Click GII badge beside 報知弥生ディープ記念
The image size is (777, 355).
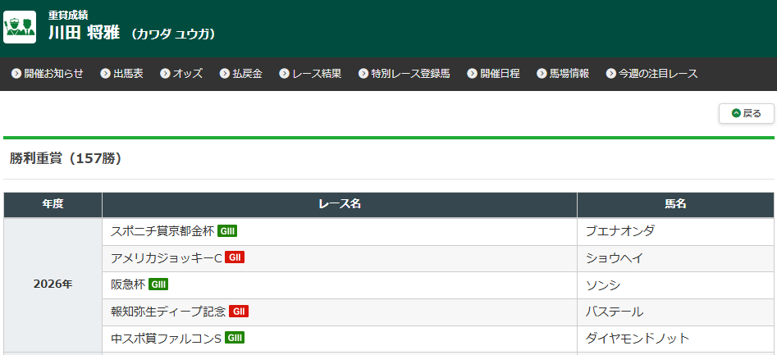pyautogui.click(x=239, y=312)
